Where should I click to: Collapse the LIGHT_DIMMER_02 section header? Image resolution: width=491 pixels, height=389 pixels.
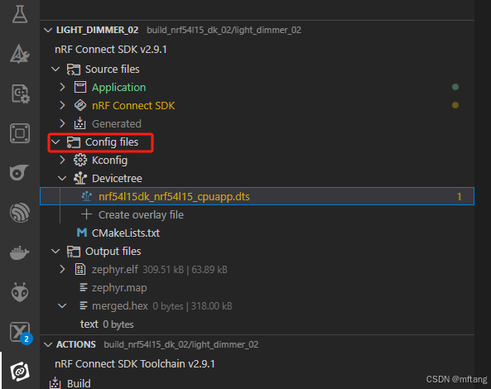48,30
